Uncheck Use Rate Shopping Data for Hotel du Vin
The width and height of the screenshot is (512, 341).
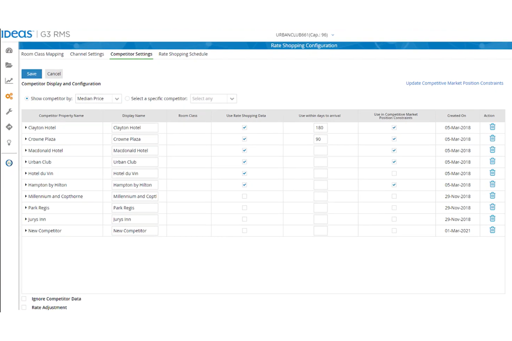(x=245, y=173)
